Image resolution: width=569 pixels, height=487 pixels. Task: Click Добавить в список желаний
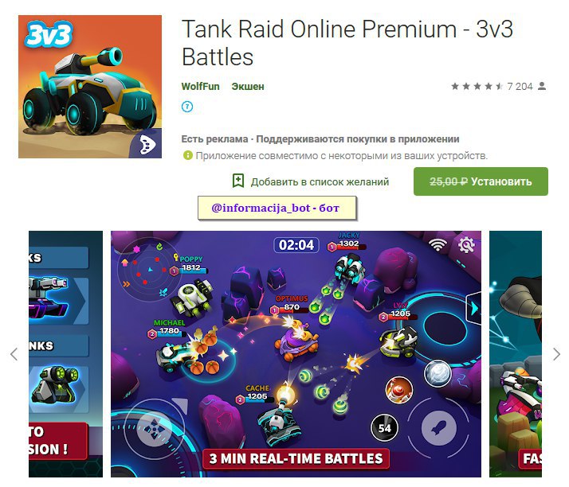click(x=320, y=182)
